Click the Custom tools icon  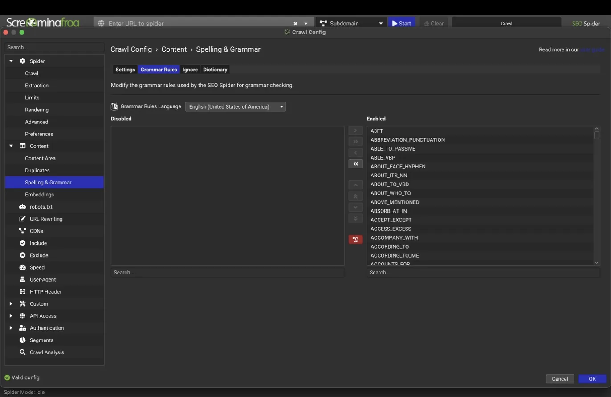23,303
